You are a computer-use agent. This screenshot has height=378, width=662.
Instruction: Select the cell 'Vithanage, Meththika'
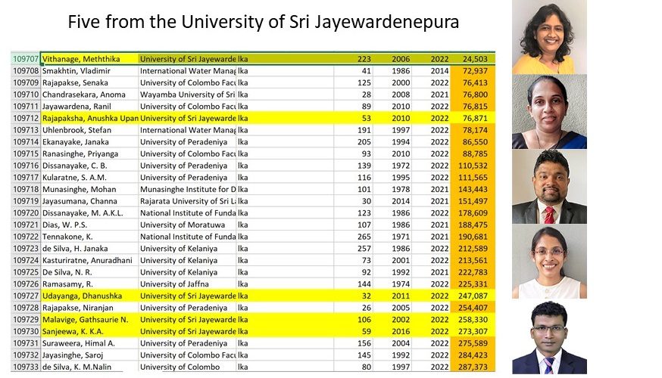pyautogui.click(x=89, y=59)
